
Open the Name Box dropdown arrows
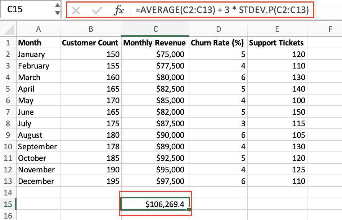57,9
